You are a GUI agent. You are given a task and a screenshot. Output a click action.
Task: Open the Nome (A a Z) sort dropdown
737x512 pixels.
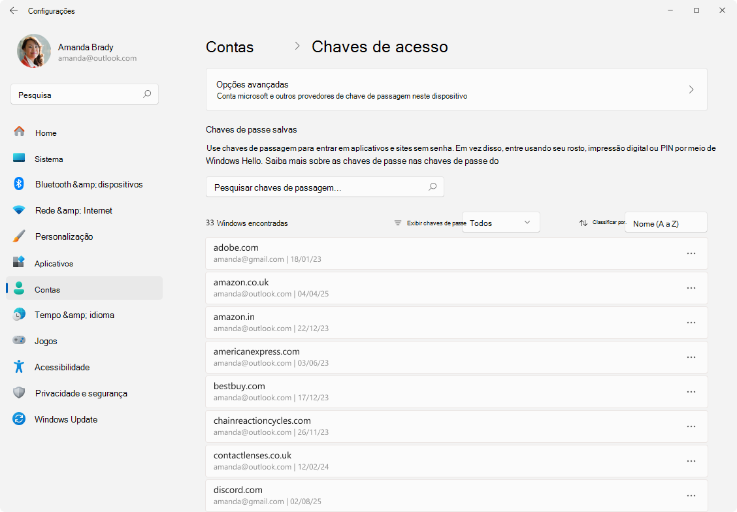tap(666, 223)
